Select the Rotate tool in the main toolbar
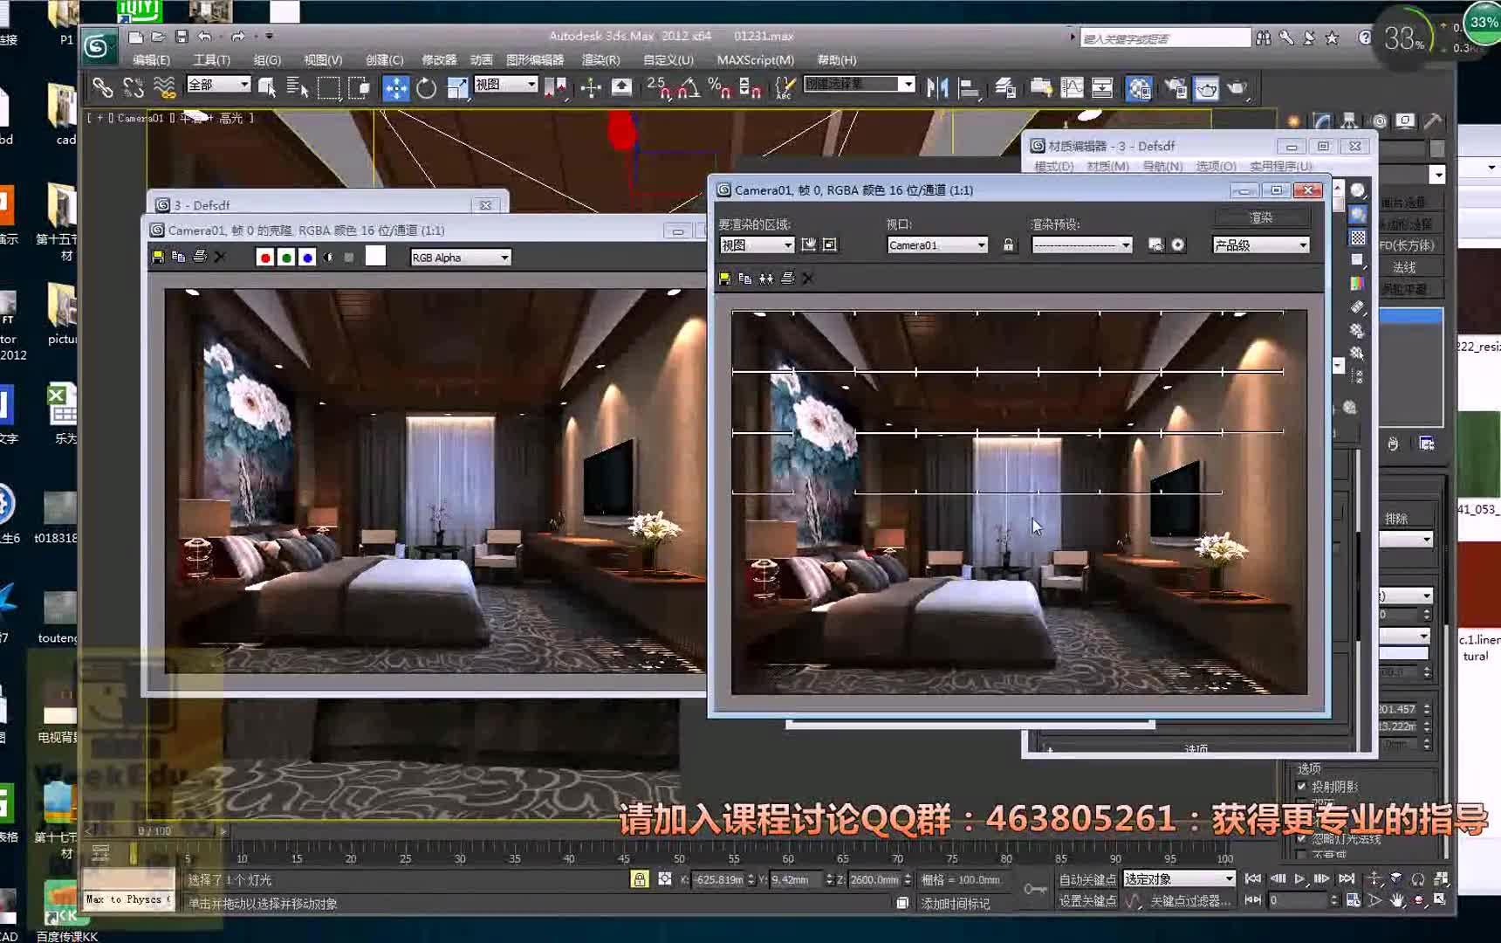This screenshot has height=943, width=1501. [x=428, y=87]
